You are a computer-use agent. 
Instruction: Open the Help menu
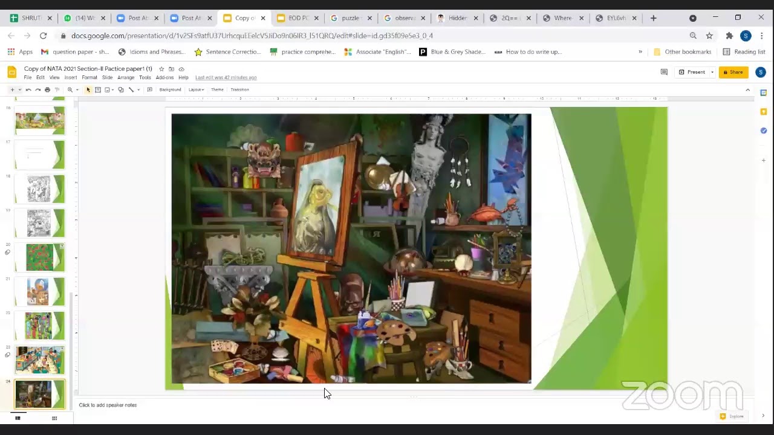183,77
